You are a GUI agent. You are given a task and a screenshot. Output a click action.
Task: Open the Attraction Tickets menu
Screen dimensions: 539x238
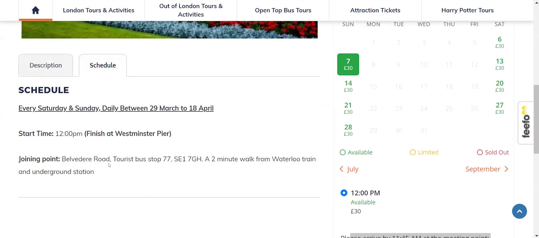pyautogui.click(x=375, y=10)
